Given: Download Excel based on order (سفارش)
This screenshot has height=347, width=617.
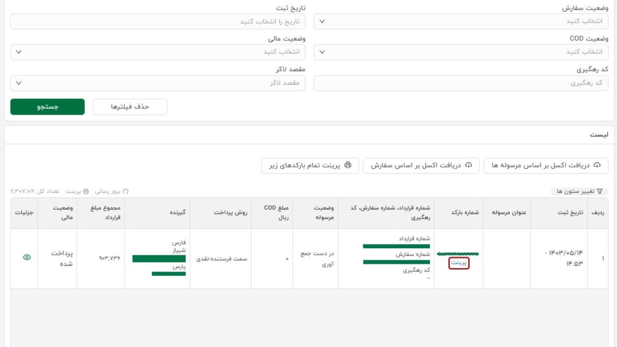Looking at the screenshot, I should click(x=421, y=165).
